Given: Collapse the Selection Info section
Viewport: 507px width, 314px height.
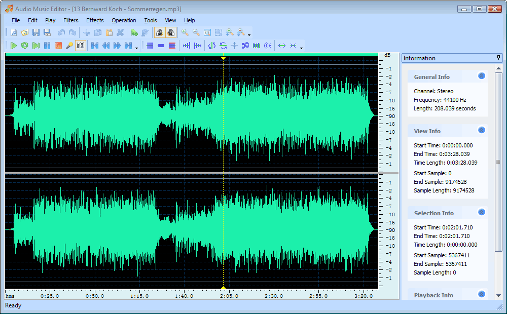Looking at the screenshot, I should pyautogui.click(x=482, y=212).
